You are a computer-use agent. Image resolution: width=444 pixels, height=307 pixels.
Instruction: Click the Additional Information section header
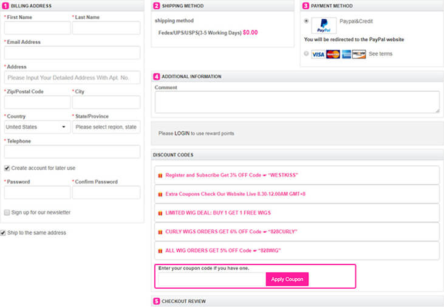pos(298,77)
